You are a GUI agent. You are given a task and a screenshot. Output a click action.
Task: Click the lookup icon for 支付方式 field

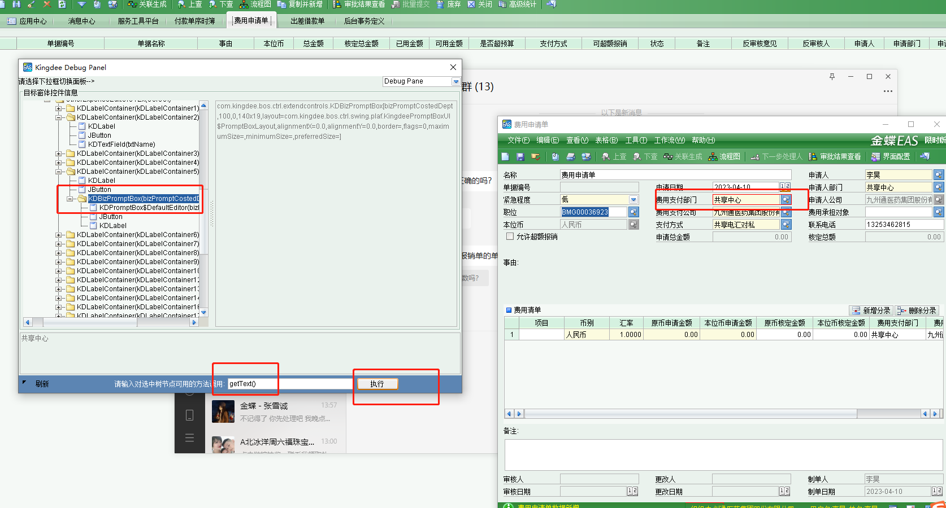coord(786,225)
